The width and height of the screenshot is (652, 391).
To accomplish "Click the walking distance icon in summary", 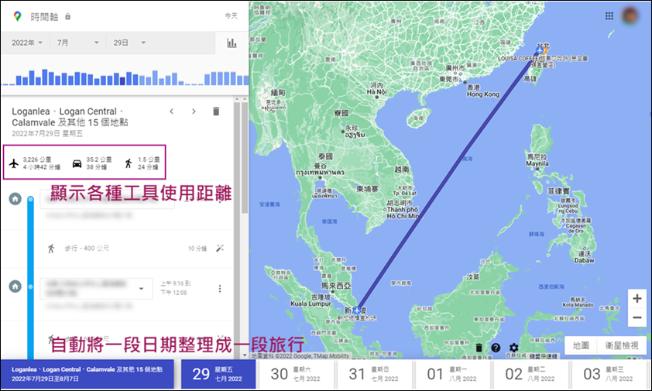I will click(129, 163).
